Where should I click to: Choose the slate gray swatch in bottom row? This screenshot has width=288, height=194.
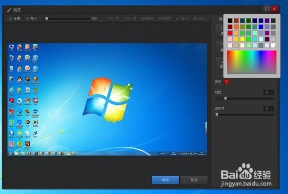(261, 45)
